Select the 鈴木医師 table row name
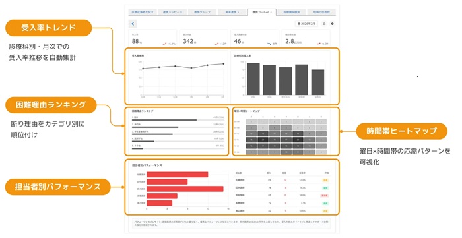The width and height of the screenshot is (462, 238). click(240, 195)
